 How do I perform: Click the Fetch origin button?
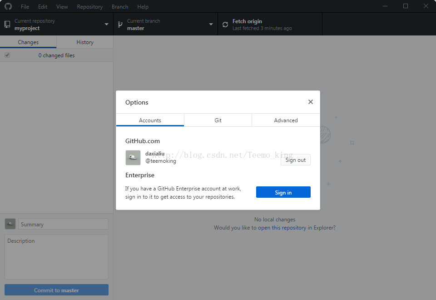(270, 25)
